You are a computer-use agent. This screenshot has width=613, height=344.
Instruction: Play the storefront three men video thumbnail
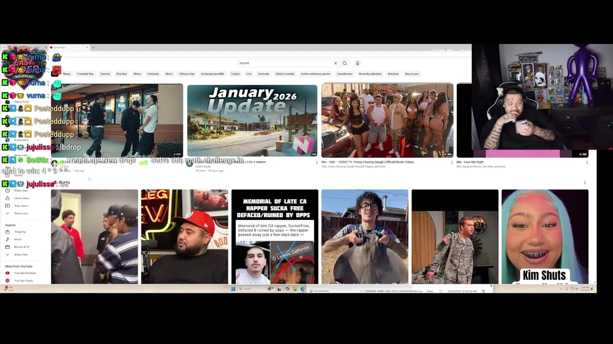[x=117, y=120]
